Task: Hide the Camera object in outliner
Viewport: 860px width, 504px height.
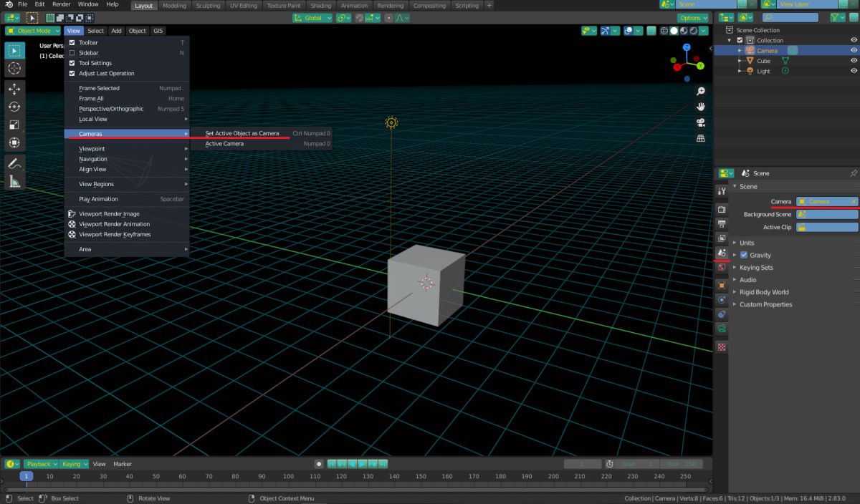Action: (854, 51)
